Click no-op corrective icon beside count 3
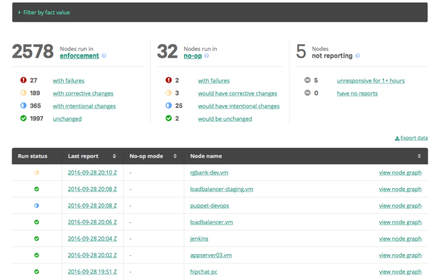 click(x=168, y=93)
